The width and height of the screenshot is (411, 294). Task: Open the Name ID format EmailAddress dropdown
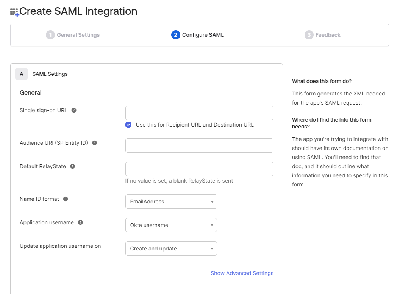coord(172,202)
